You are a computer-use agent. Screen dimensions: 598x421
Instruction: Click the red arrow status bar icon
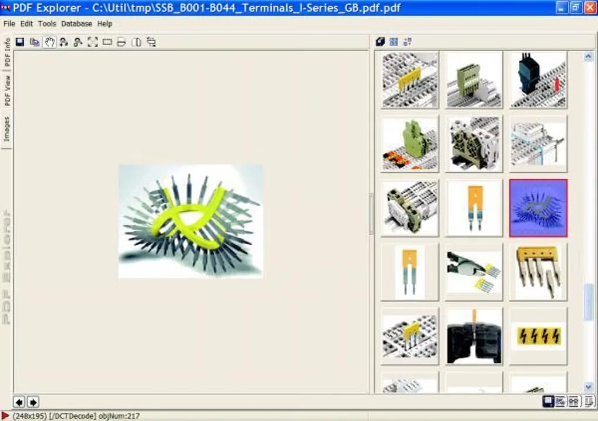(5, 416)
